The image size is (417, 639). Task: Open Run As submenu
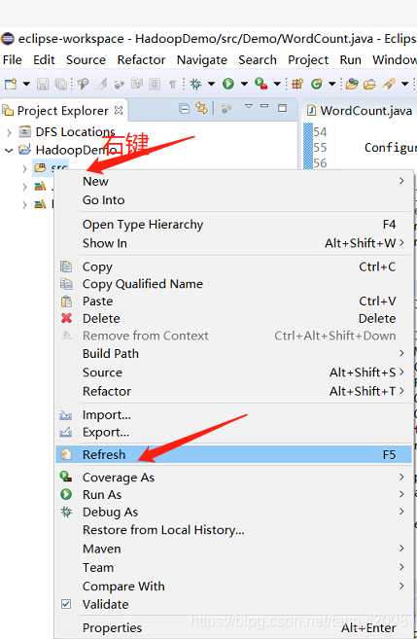[233, 494]
